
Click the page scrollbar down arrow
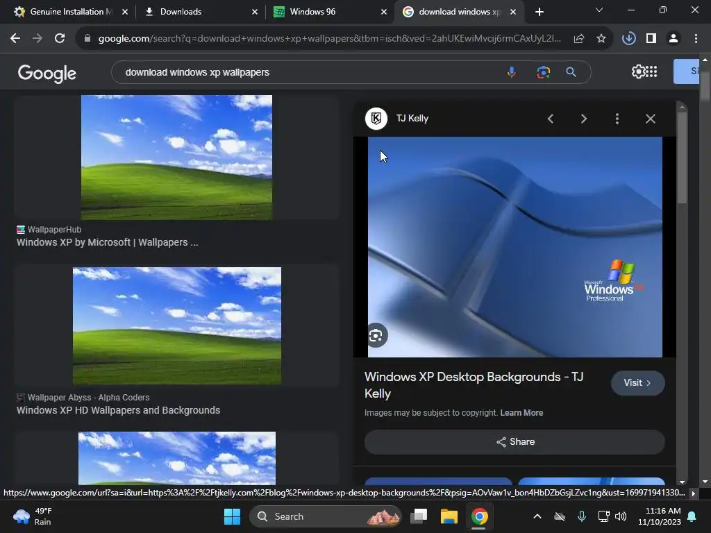pos(705,482)
